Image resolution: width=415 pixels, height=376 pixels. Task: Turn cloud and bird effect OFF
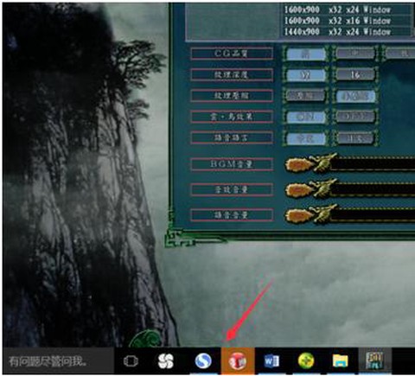(355, 117)
